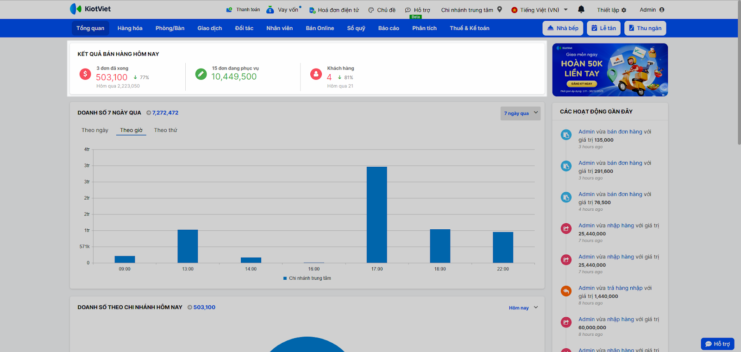The image size is (741, 352).
Task: Click the Thanh toán payment icon
Action: pyautogui.click(x=229, y=10)
